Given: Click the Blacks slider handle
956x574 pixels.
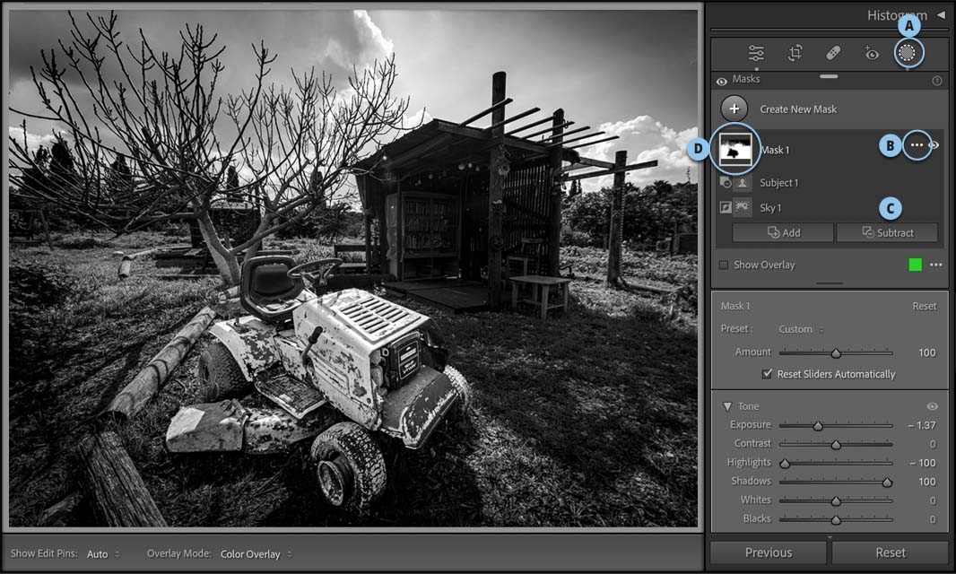Looking at the screenshot, I should (x=836, y=520).
